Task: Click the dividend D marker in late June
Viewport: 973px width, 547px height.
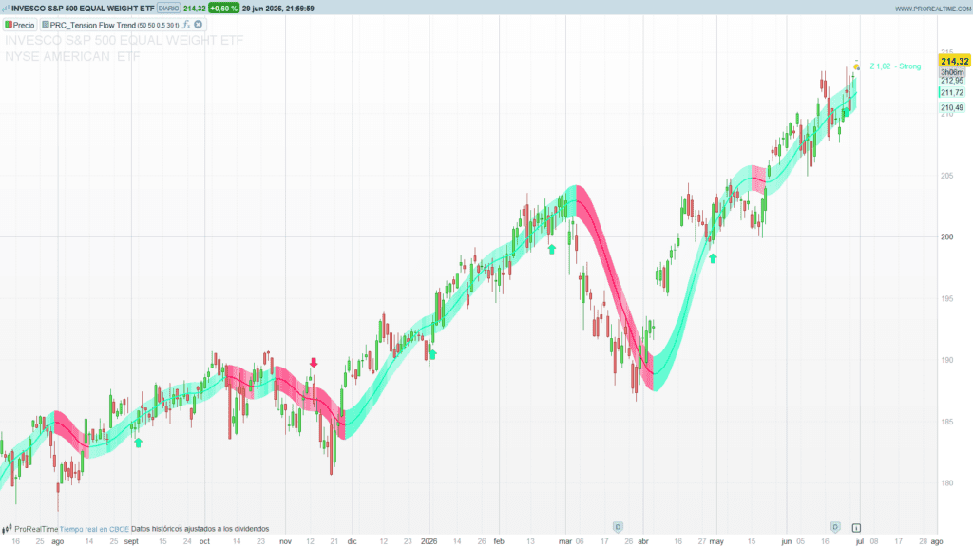Action: point(835,527)
